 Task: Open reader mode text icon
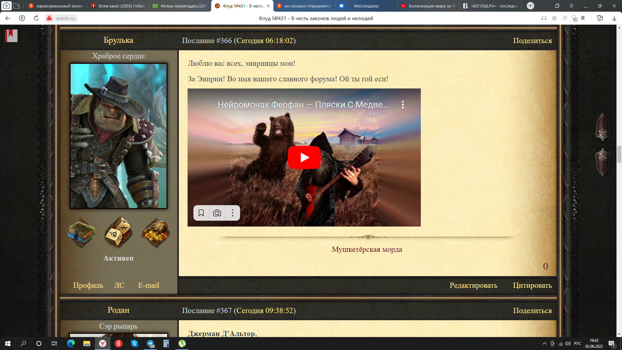(x=554, y=18)
